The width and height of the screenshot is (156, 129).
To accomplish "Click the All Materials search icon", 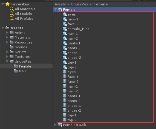I will (12, 9).
